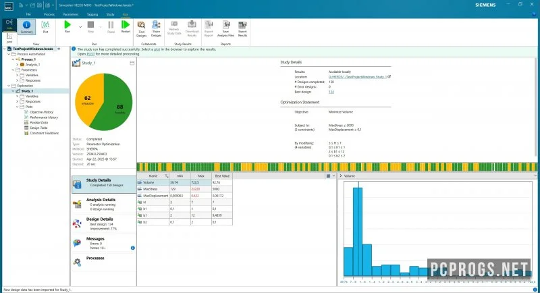Screen dimensions: 540x293
Task: Collapse the Plots folder
Action: (18, 107)
